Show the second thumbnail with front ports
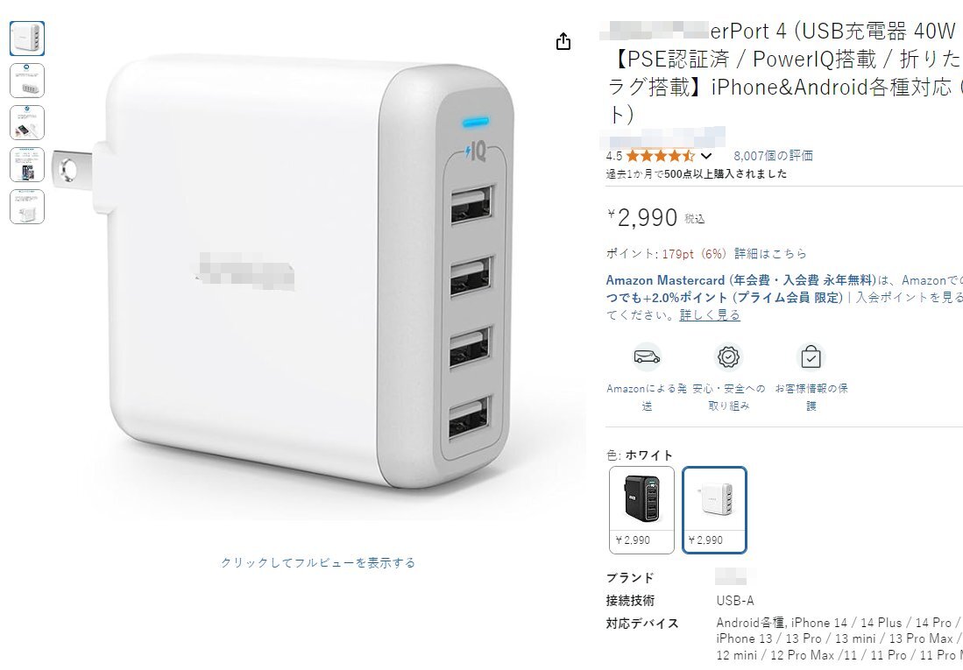Image resolution: width=963 pixels, height=670 pixels. pyautogui.click(x=27, y=81)
